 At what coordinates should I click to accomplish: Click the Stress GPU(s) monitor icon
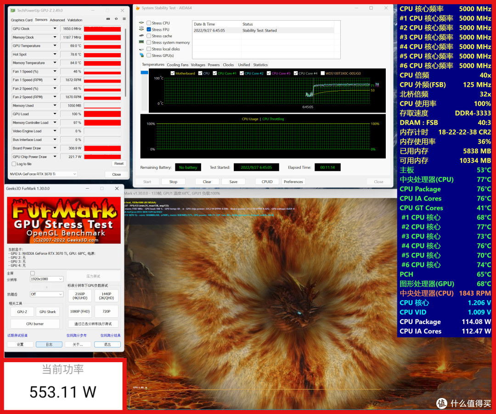pyautogui.click(x=141, y=56)
